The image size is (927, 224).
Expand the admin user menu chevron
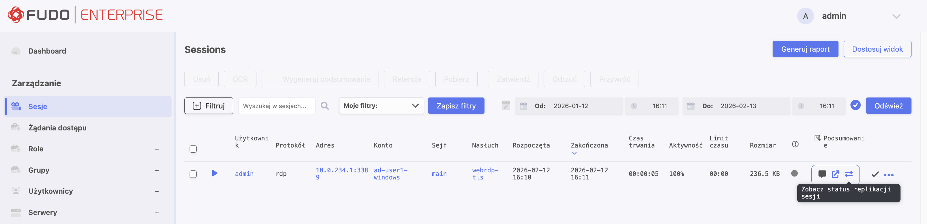896,16
